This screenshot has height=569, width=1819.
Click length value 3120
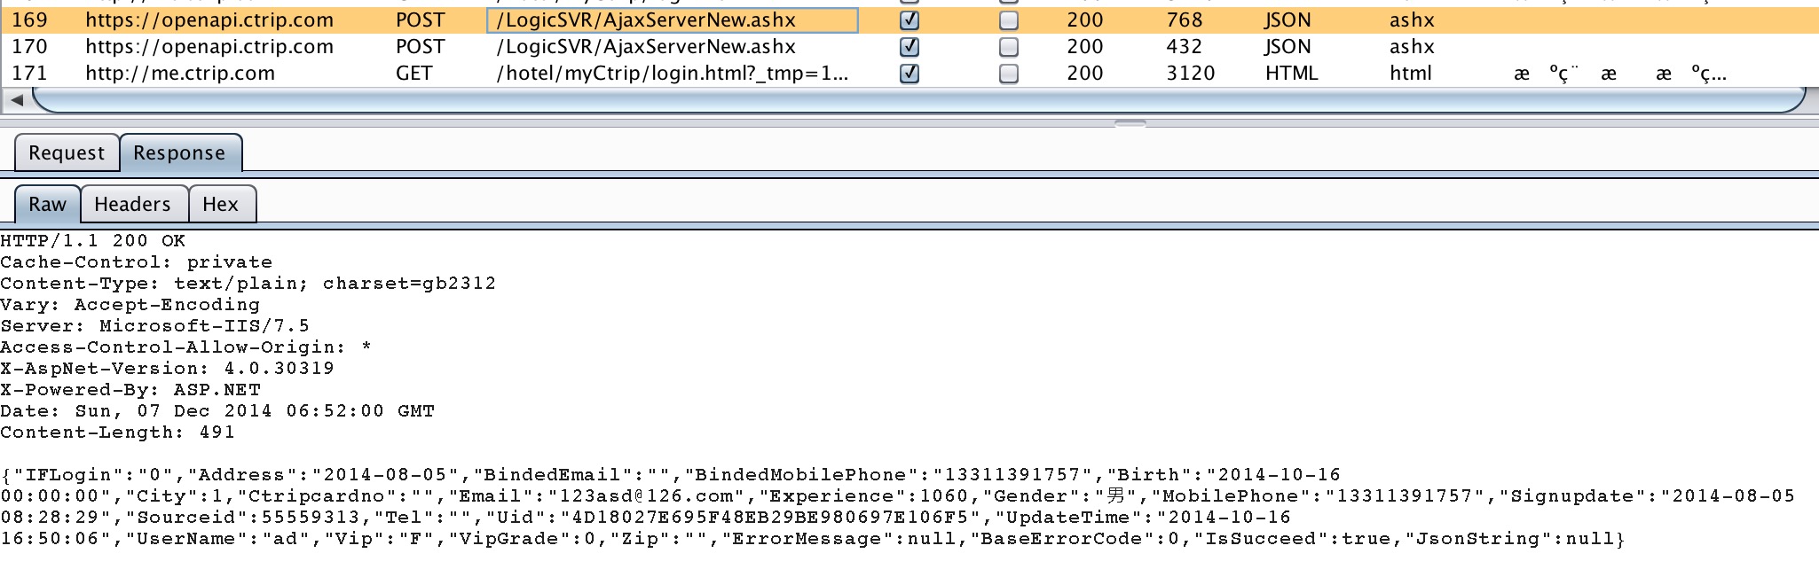coord(1191,74)
